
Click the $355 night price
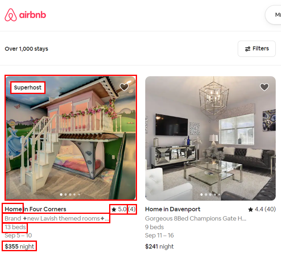[x=19, y=246]
